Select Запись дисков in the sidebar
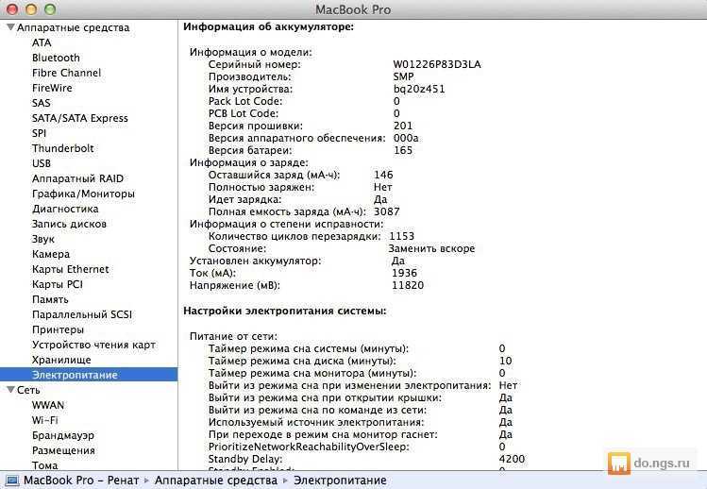The image size is (707, 489). pyautogui.click(x=69, y=224)
